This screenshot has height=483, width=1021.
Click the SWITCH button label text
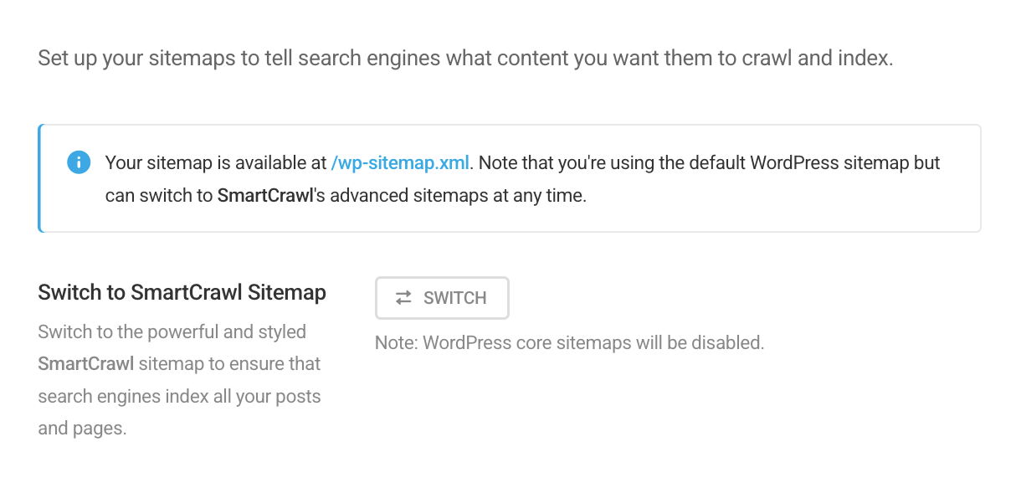[x=454, y=297]
